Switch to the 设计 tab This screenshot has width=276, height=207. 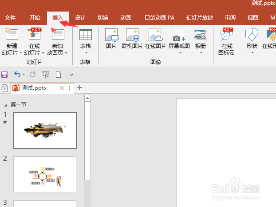click(80, 18)
